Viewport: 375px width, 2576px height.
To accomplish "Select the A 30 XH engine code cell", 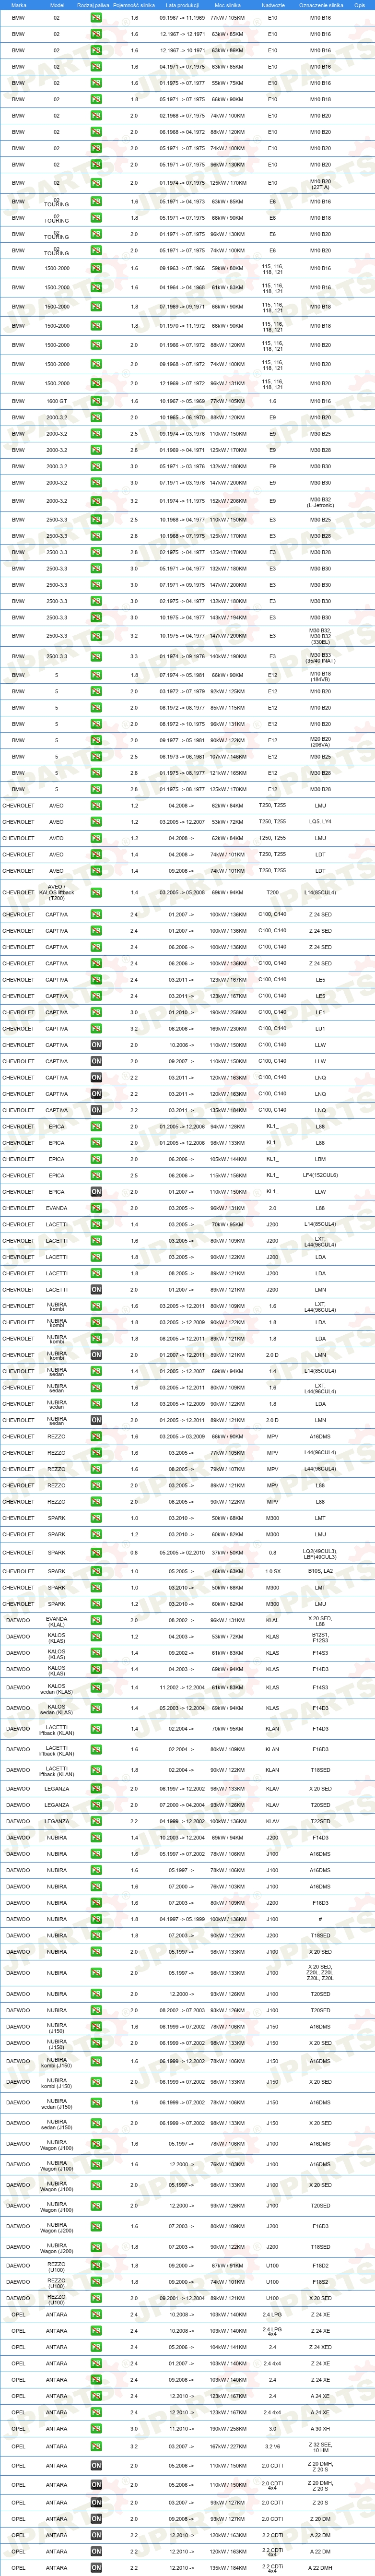I will click(320, 2428).
